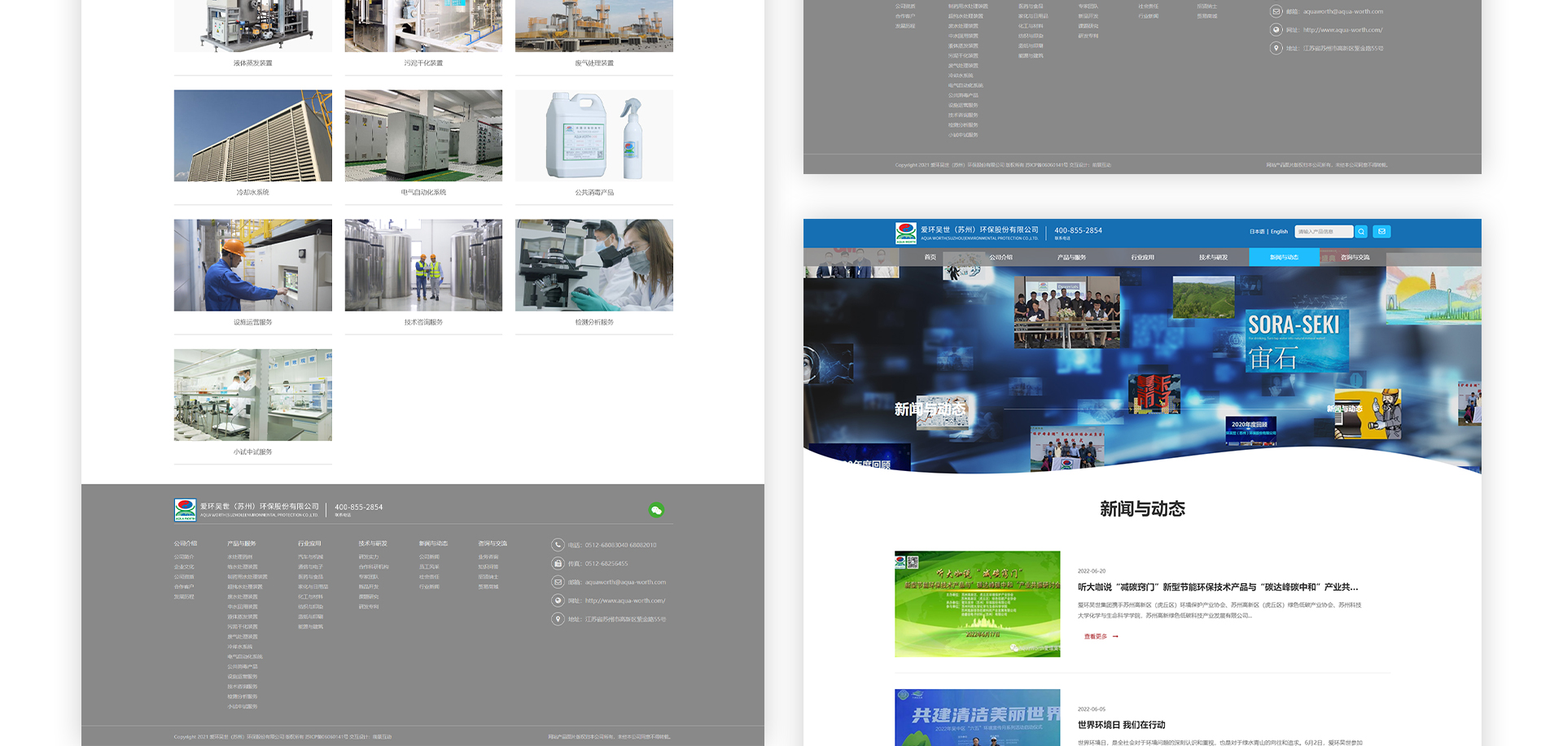
Task: Open the 设施运营服务 product image
Action: (x=253, y=265)
